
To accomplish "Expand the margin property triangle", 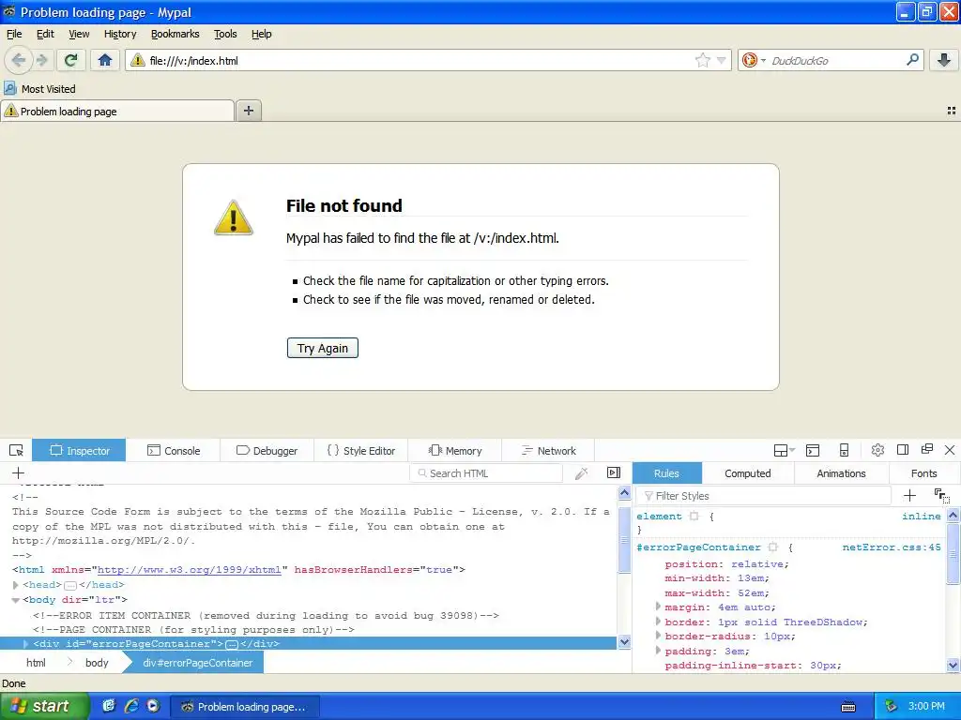I will tap(658, 607).
